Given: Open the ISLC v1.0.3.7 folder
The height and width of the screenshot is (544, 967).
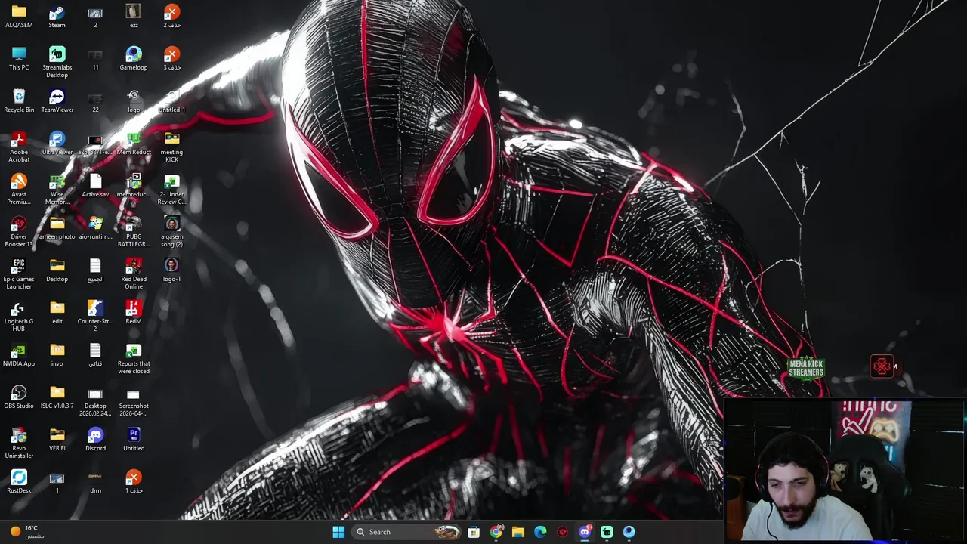Looking at the screenshot, I should (x=57, y=397).
